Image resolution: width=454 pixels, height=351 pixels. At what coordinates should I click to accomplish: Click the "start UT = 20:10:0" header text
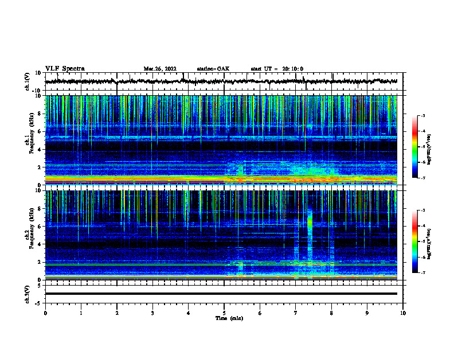pyautogui.click(x=277, y=69)
